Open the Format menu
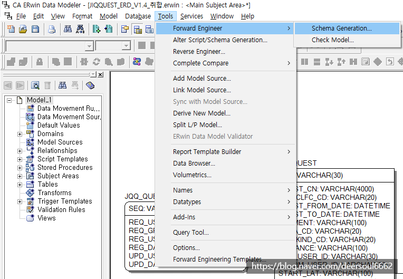Screen dimensions: 403x279 pos(82,16)
